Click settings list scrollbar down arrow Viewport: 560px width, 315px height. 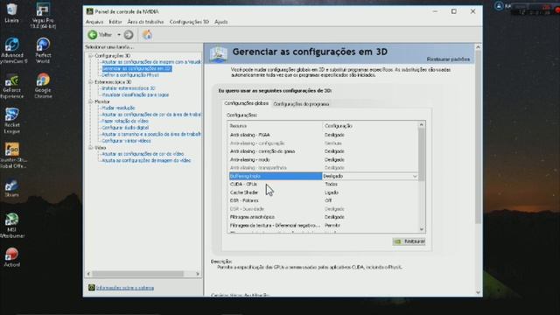(422, 229)
